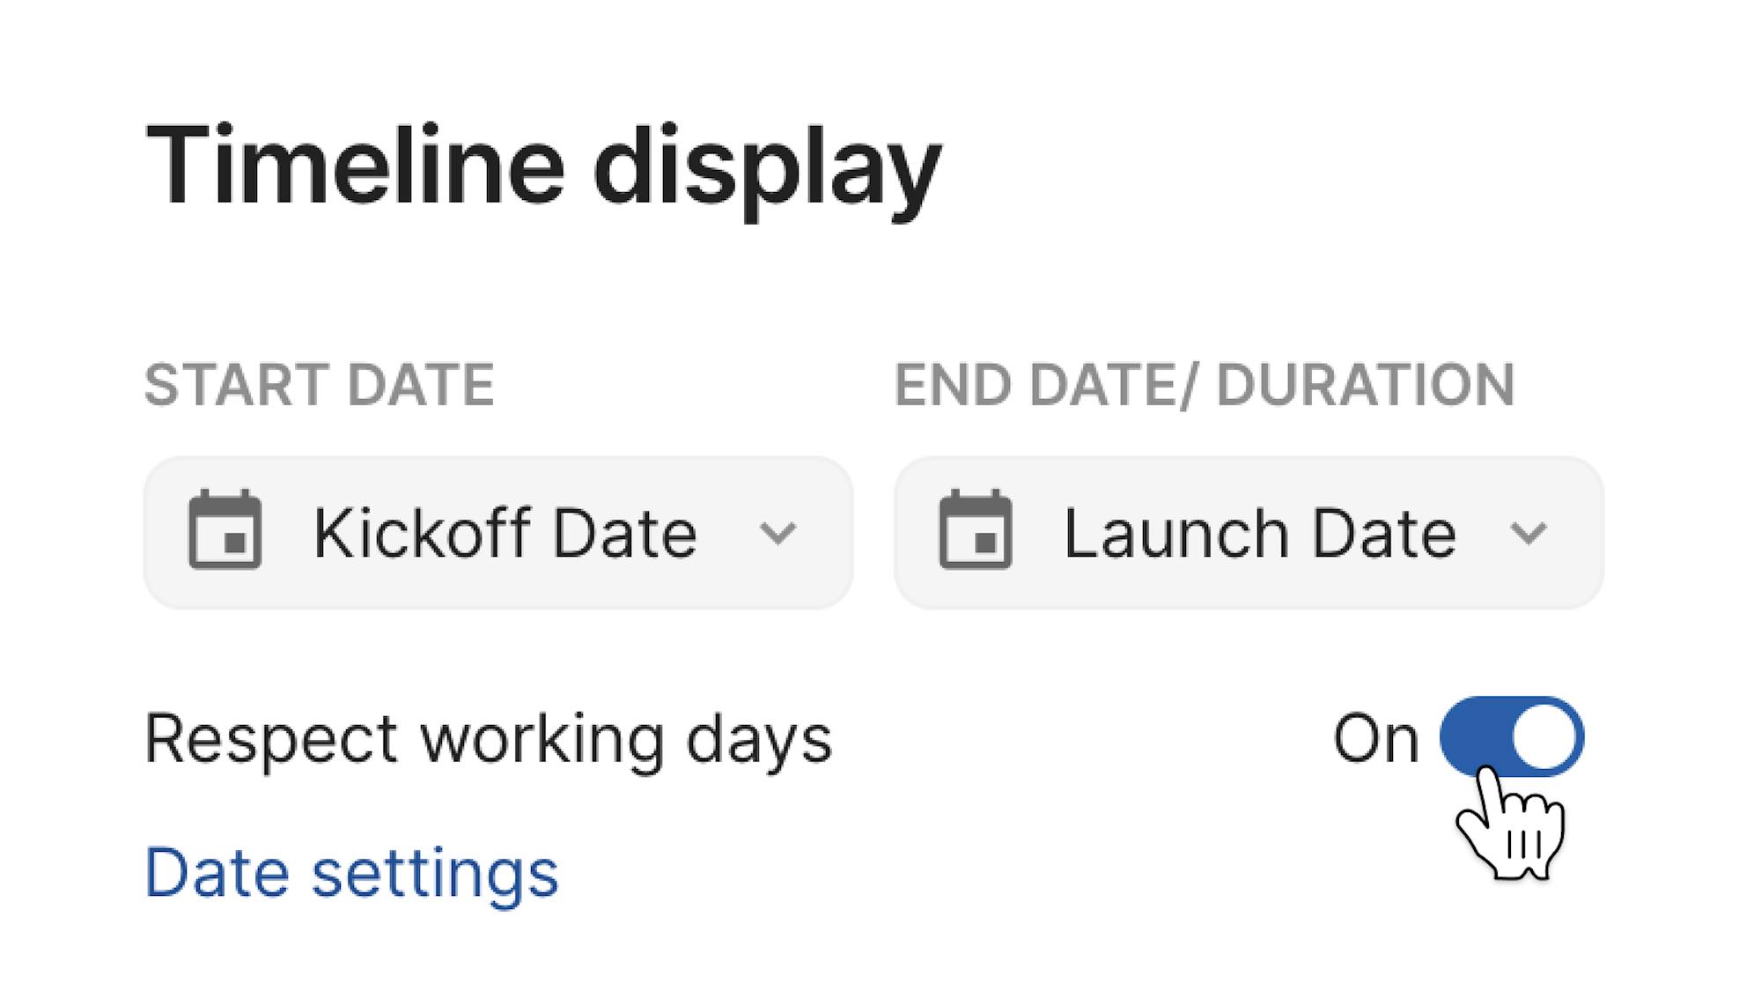
Task: Click the calendar icon beside Launch Date
Action: point(975,530)
